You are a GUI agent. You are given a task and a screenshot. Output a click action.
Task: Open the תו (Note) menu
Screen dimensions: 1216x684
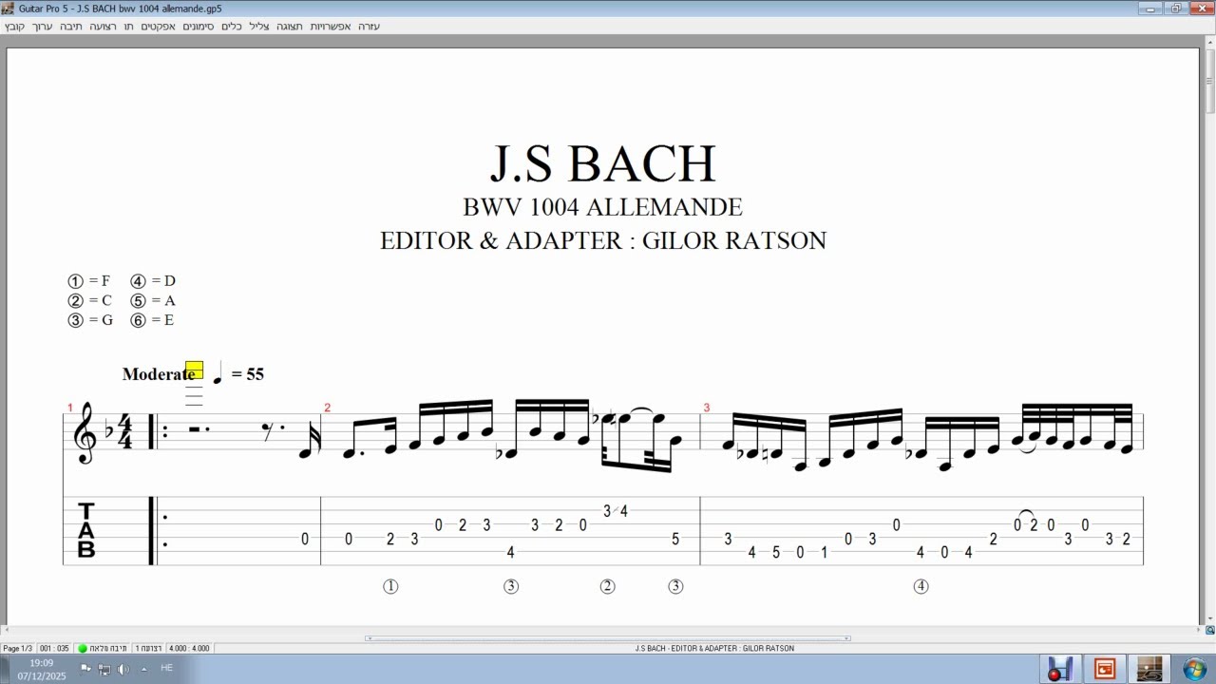click(128, 27)
